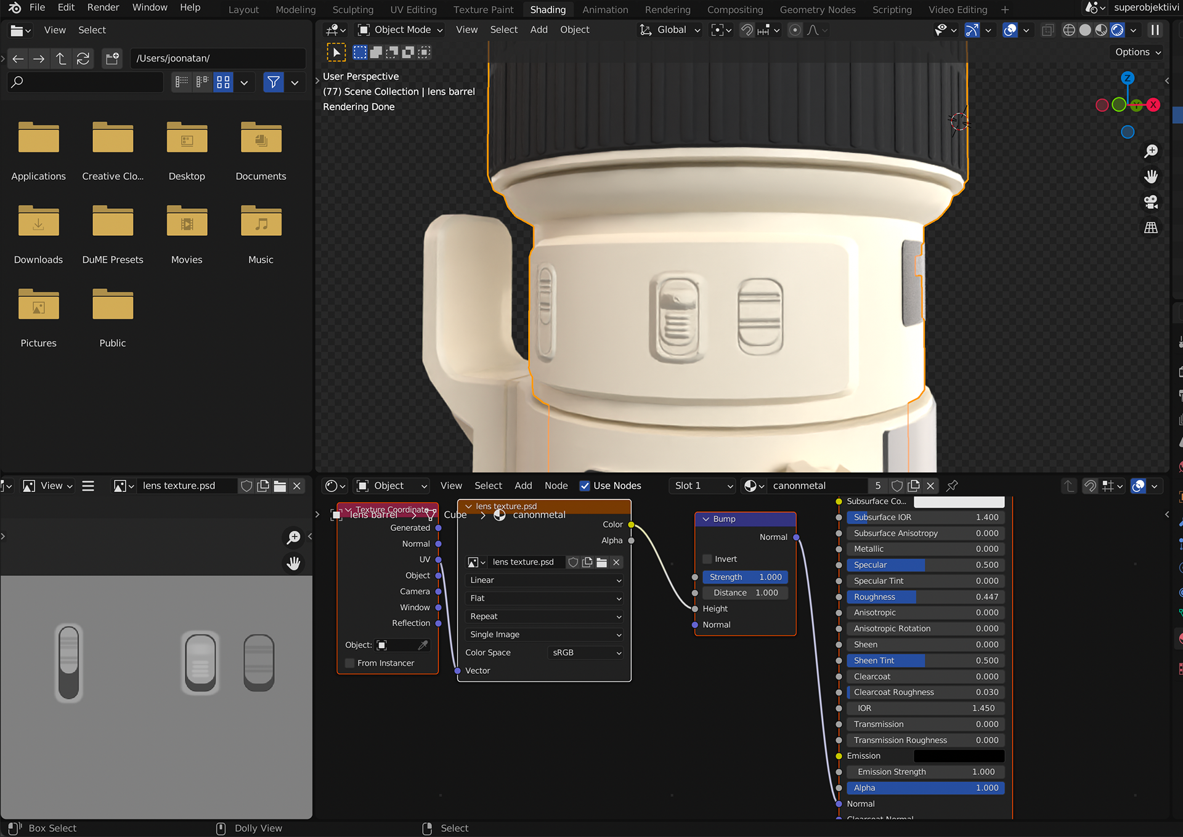
Task: Toggle viewport gizmos display
Action: [x=972, y=30]
